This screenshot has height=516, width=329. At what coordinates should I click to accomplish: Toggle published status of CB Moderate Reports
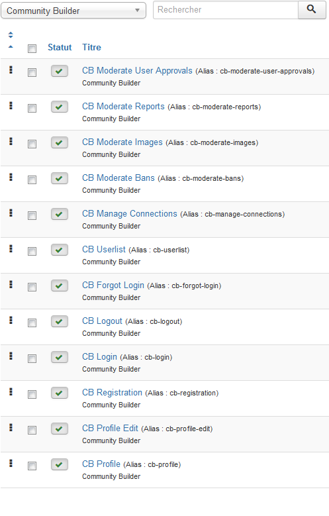click(x=59, y=107)
